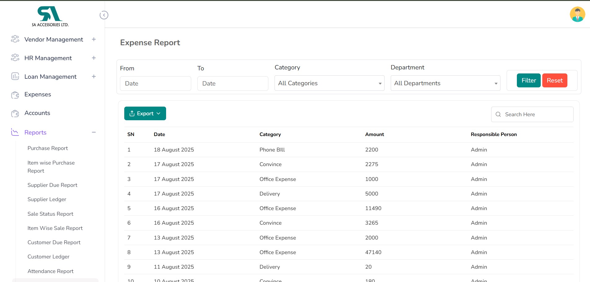Screen dimensions: 590x282
Task: Click the Accounts wallet icon
Action: (15, 113)
